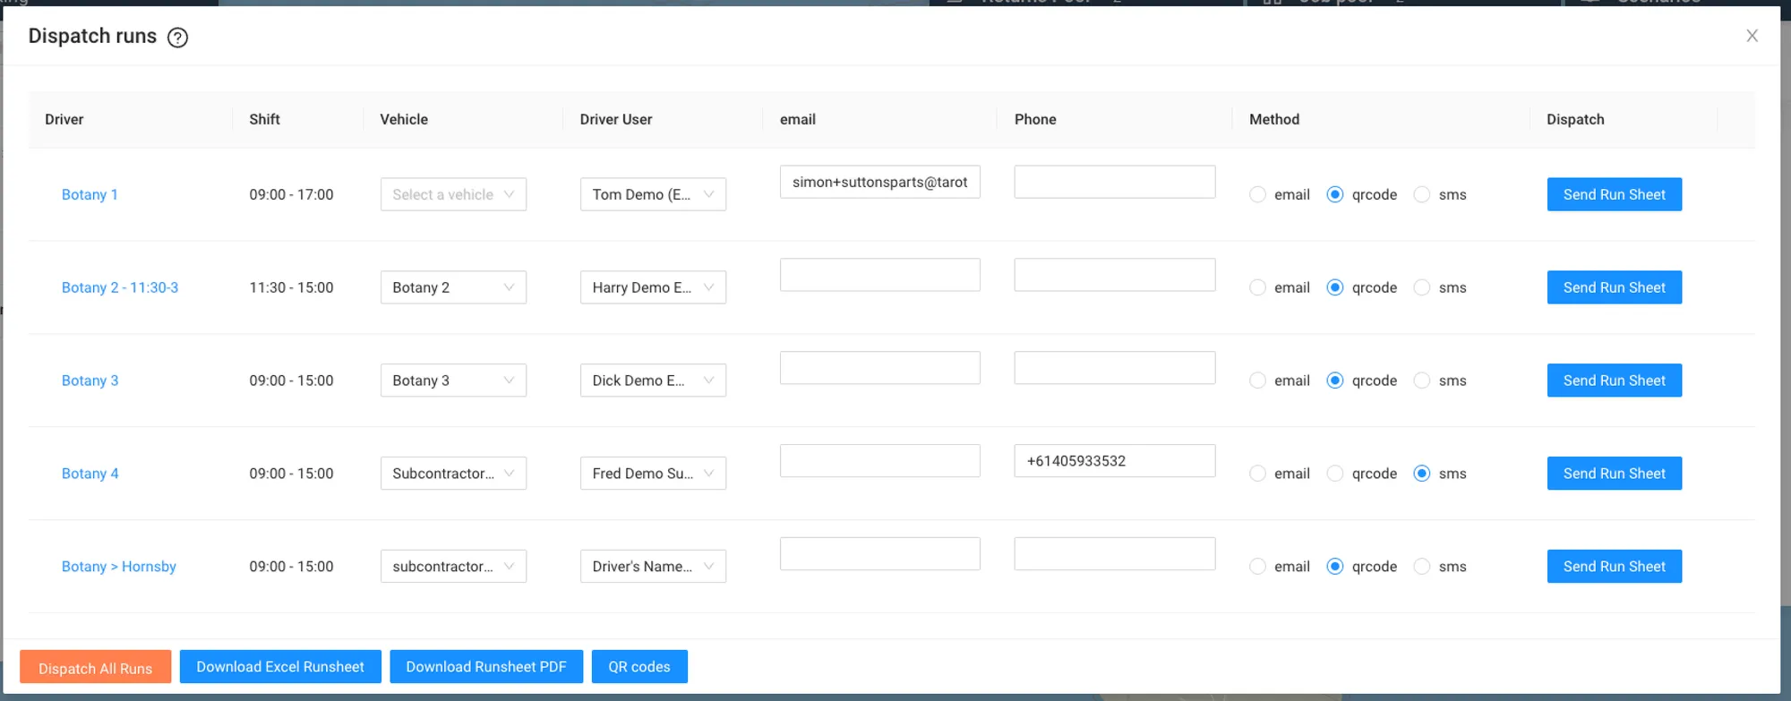Click the Method column header
1791x701 pixels.
(1274, 119)
